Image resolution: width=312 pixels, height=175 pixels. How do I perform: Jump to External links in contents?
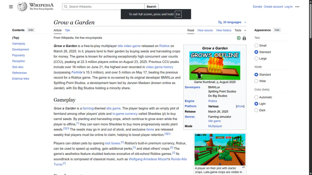tap(20, 79)
